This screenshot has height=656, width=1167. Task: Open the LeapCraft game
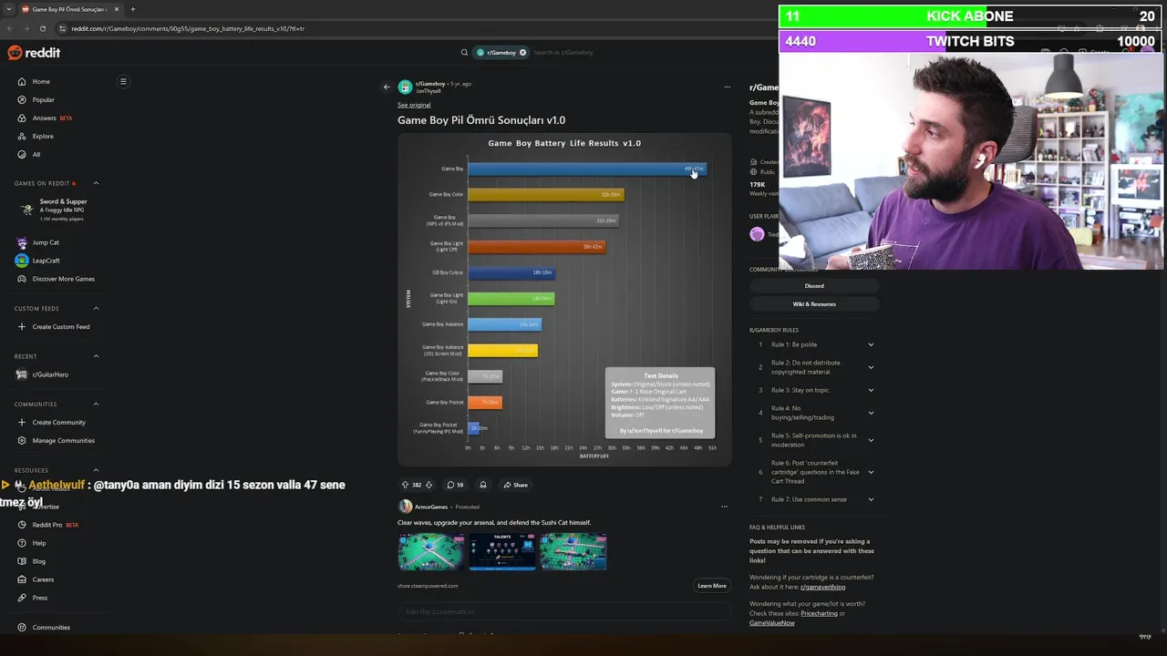click(46, 261)
